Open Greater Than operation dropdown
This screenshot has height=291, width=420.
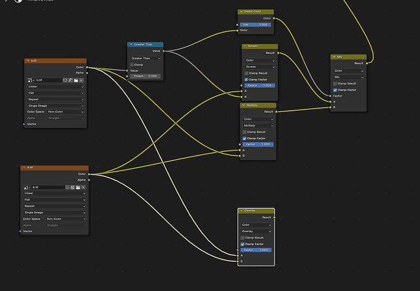click(145, 58)
